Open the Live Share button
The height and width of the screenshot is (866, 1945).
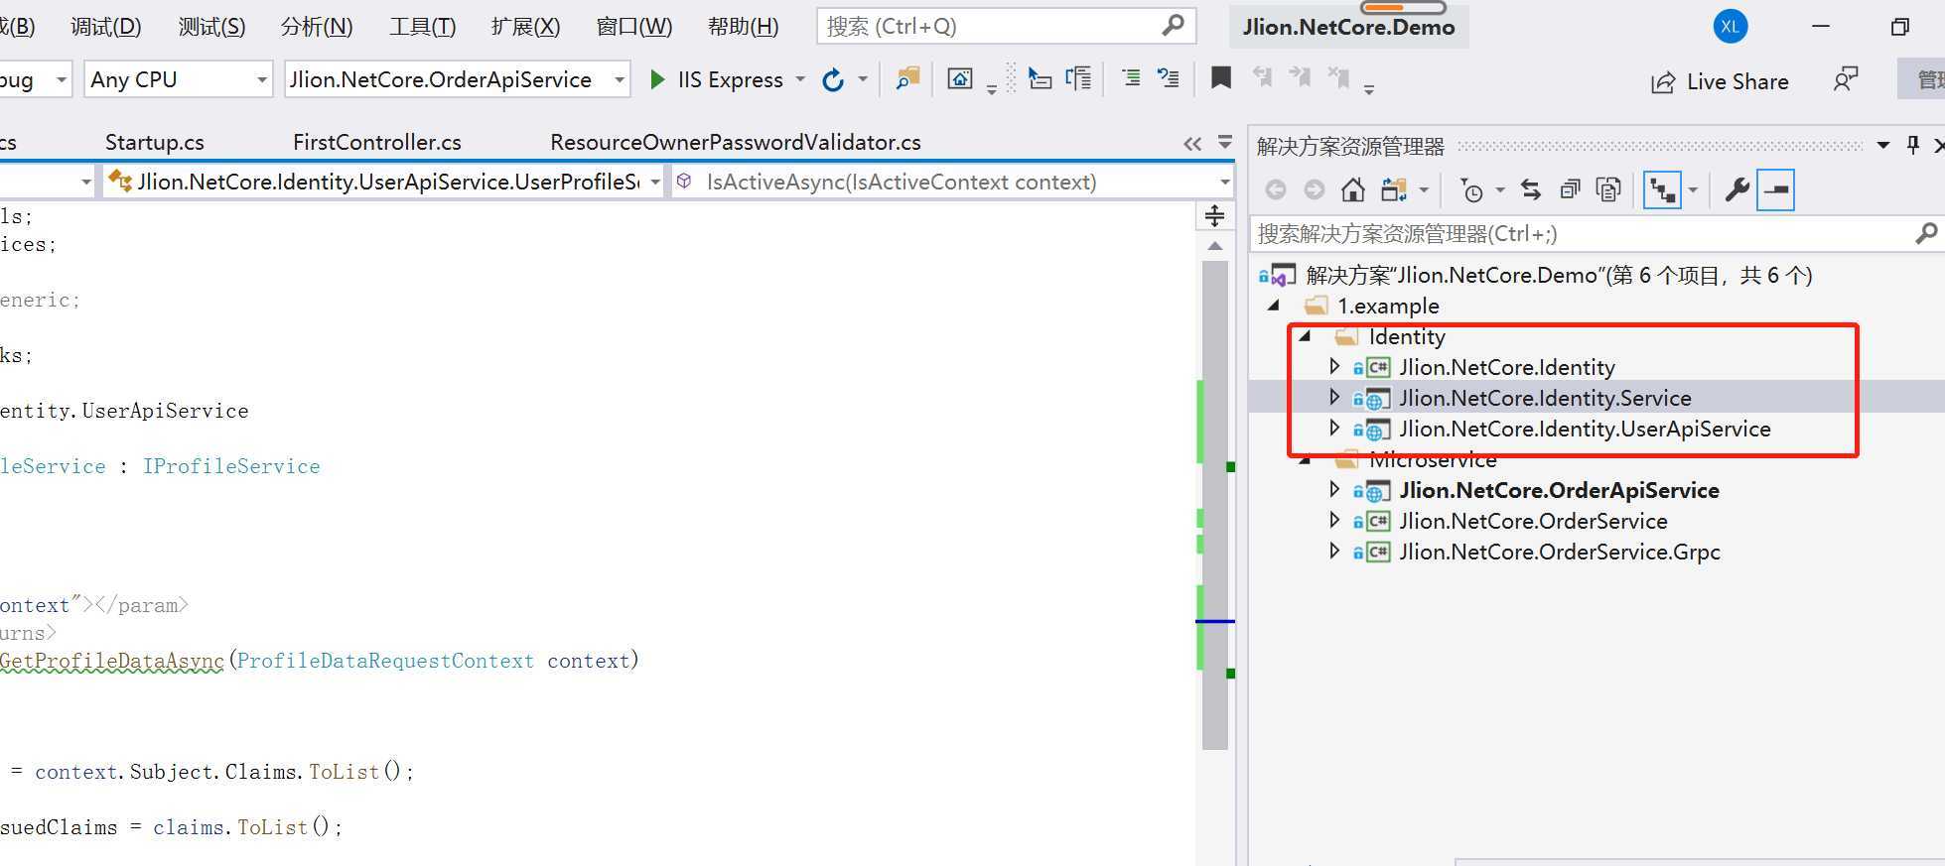[1720, 81]
